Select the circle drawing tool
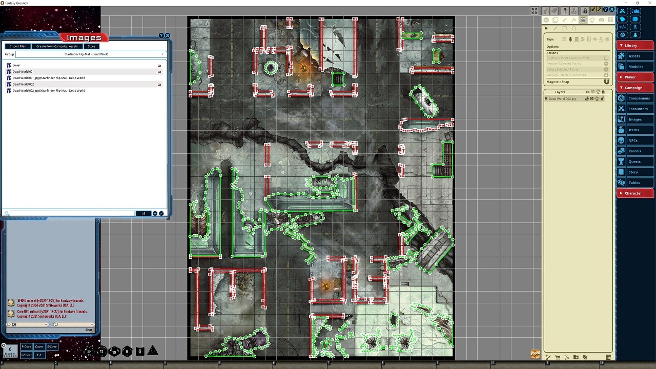656x369 pixels. coord(574,28)
